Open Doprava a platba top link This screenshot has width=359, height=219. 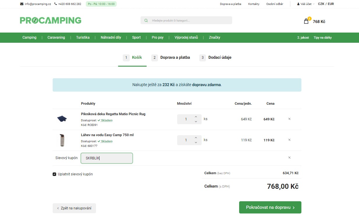231,4
